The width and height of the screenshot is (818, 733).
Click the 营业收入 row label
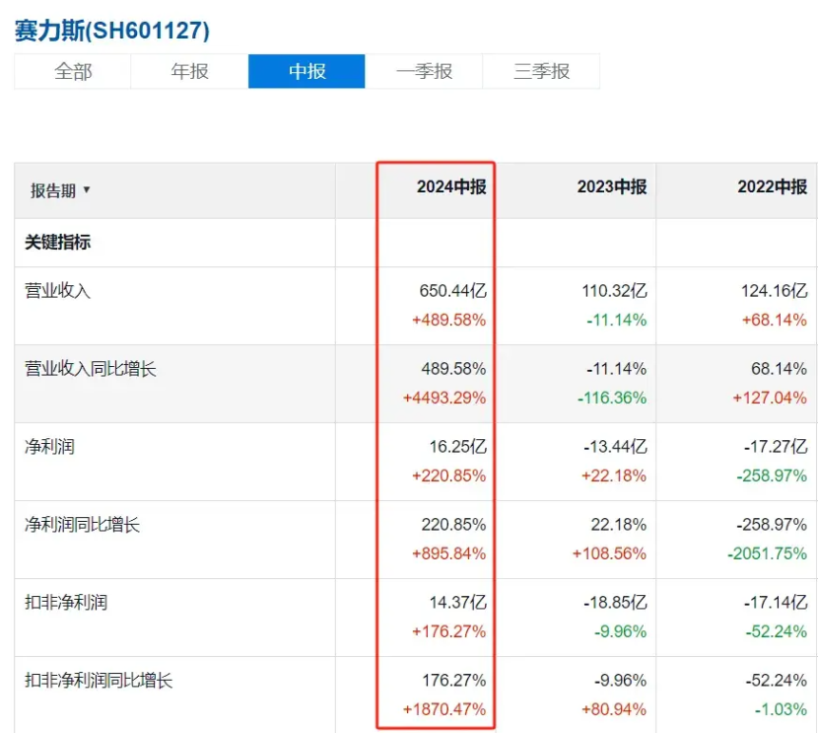point(57,290)
